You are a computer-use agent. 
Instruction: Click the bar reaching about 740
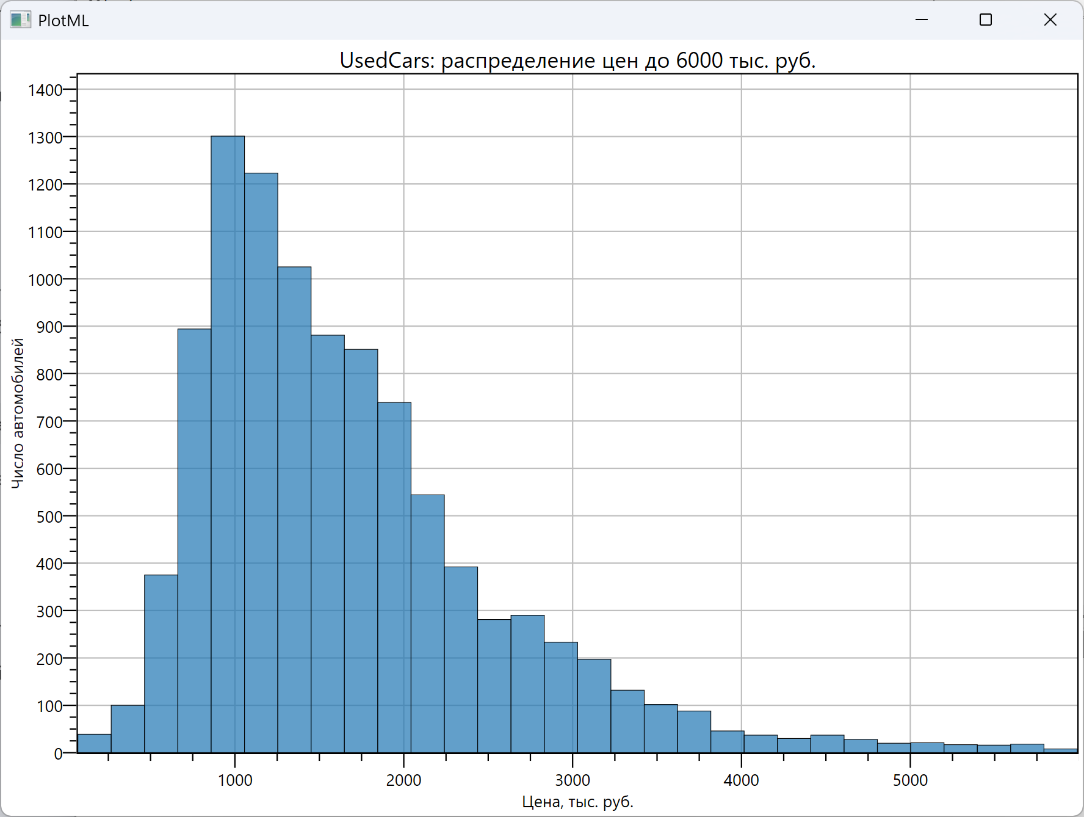394,577
